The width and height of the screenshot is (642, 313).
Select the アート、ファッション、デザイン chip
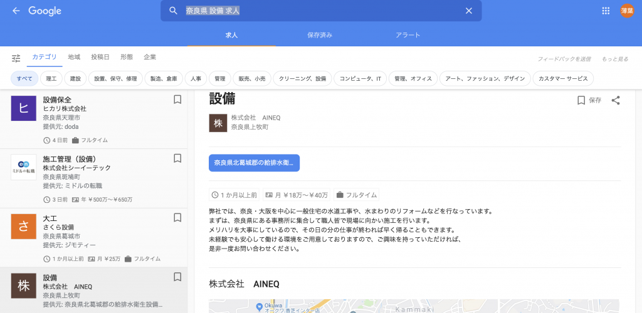tap(485, 78)
